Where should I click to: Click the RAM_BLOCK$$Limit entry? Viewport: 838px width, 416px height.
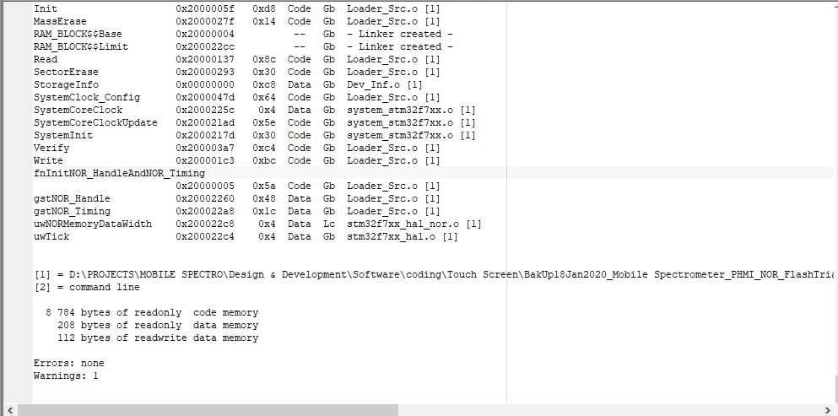[x=81, y=46]
